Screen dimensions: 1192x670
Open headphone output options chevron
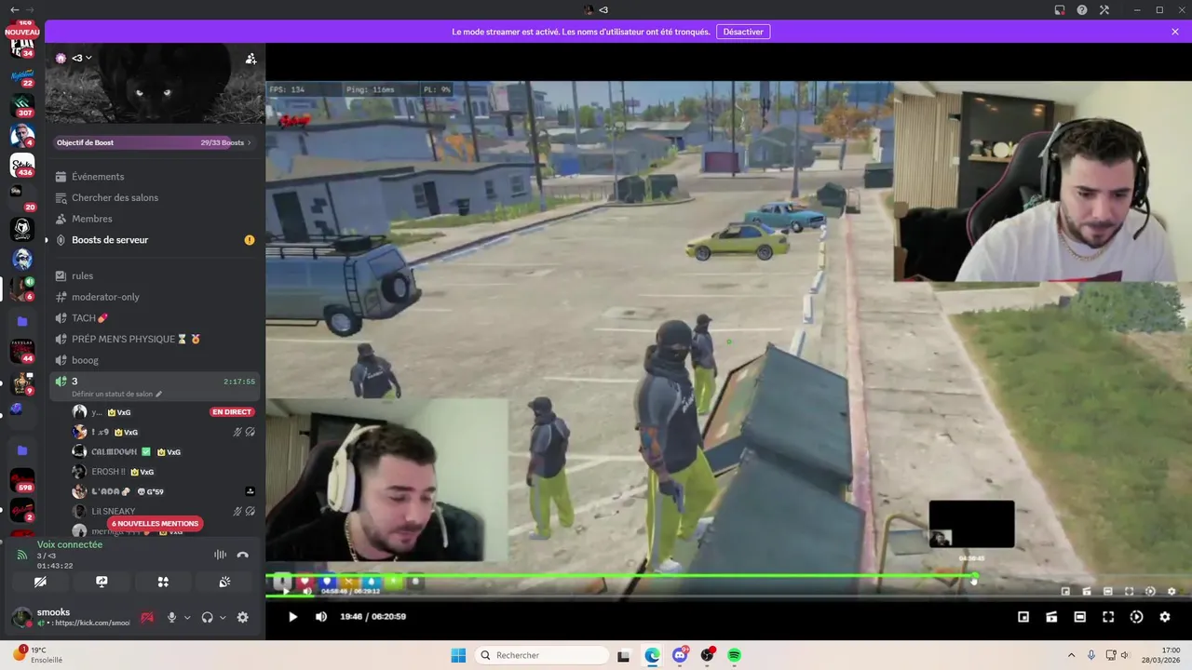[223, 617]
